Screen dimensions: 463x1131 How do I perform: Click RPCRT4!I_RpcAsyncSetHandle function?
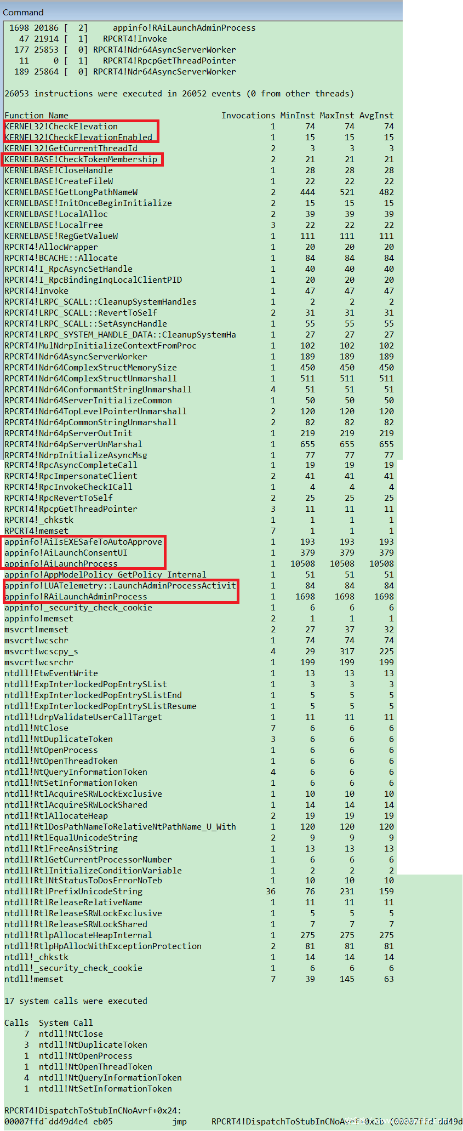(x=68, y=269)
